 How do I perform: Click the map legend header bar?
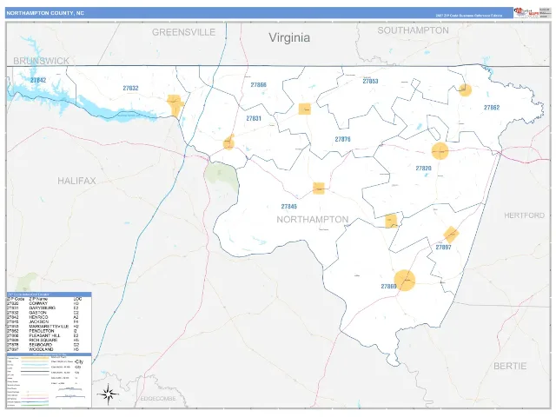(49, 354)
